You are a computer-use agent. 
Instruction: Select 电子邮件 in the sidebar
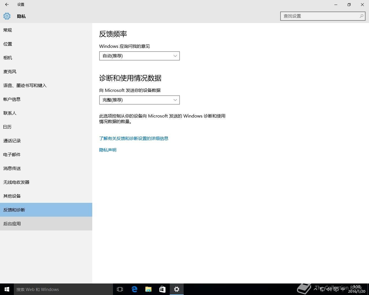[46, 154]
